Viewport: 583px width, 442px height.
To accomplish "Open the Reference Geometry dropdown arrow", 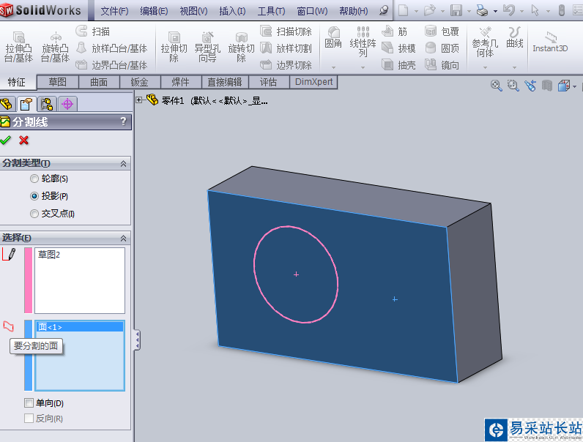I will click(485, 67).
